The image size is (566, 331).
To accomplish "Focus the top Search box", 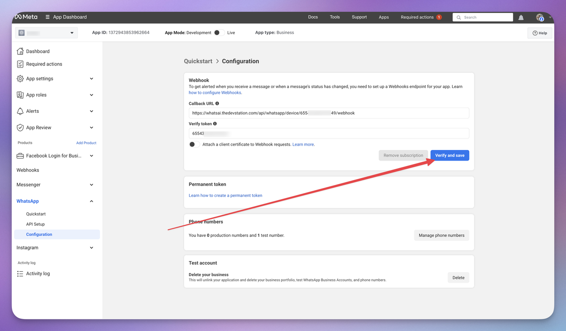I will point(483,17).
